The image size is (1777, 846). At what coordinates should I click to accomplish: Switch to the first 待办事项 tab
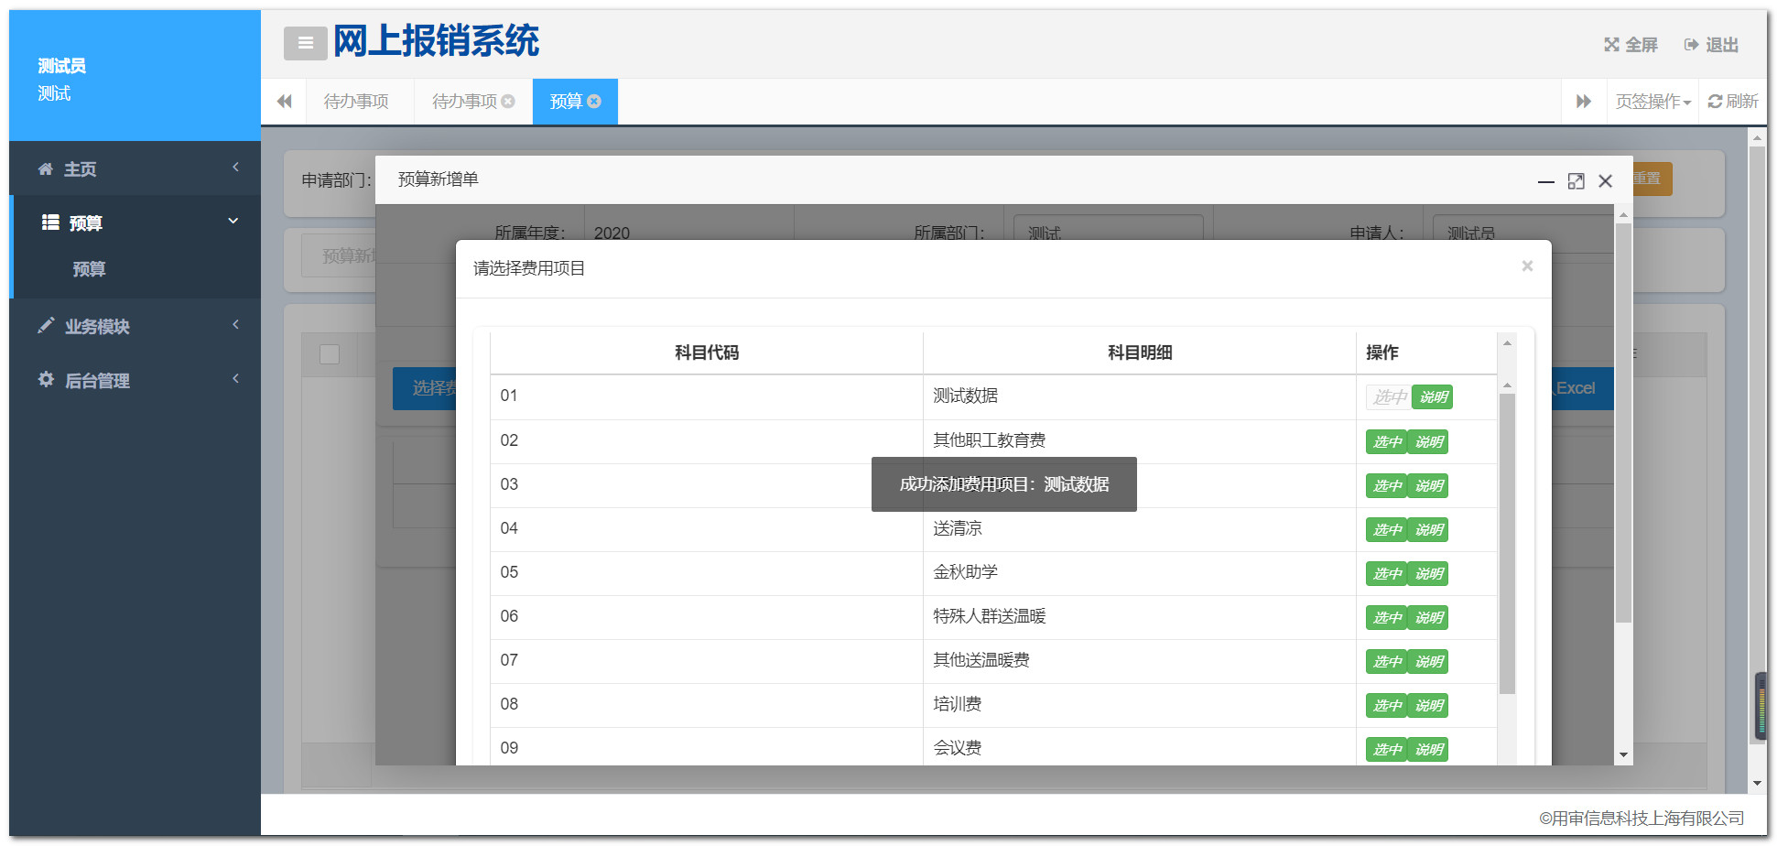click(x=356, y=102)
